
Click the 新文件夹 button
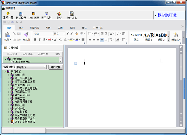pos(27,54)
